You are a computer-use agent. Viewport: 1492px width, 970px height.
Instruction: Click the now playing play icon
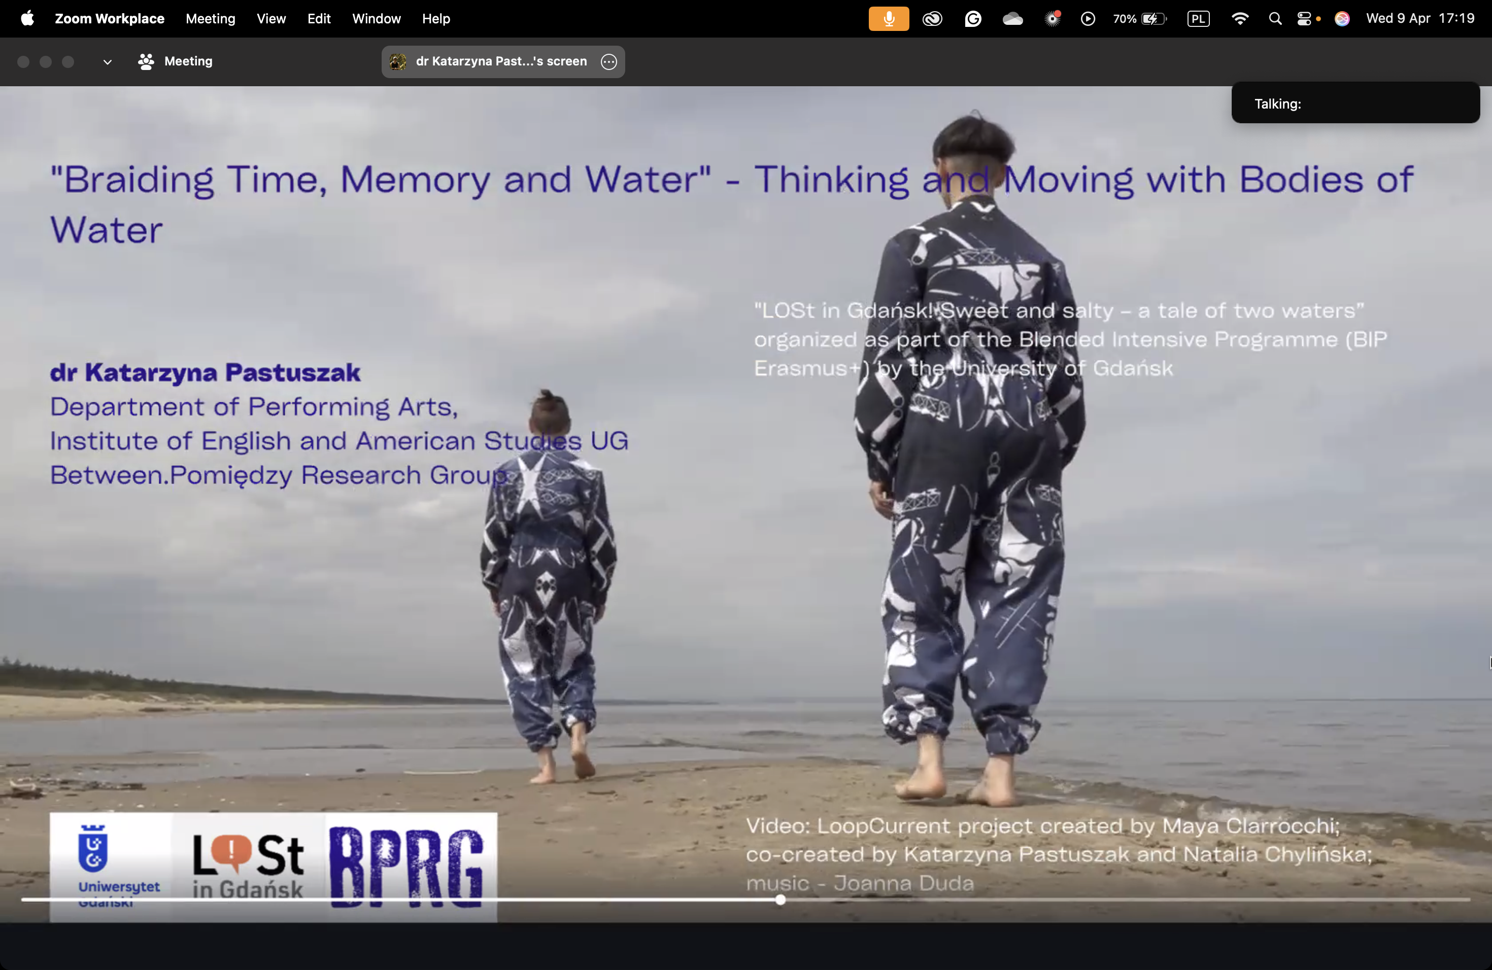(1088, 19)
